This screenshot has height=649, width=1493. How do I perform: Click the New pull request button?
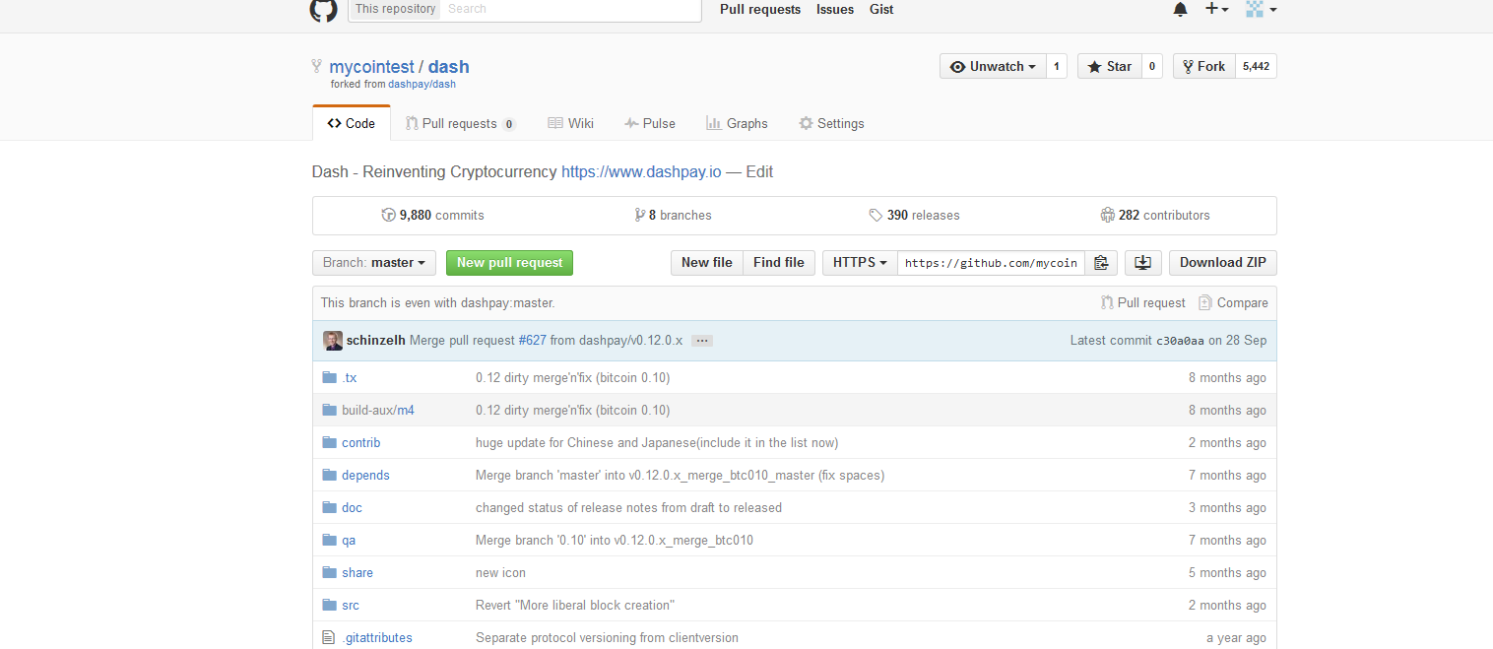[x=509, y=263]
